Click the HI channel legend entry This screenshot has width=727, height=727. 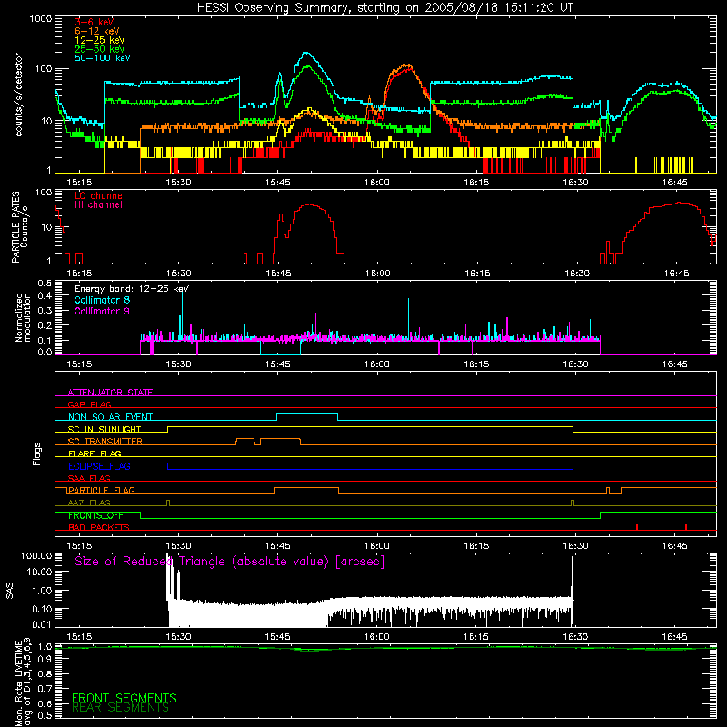pyautogui.click(x=98, y=205)
